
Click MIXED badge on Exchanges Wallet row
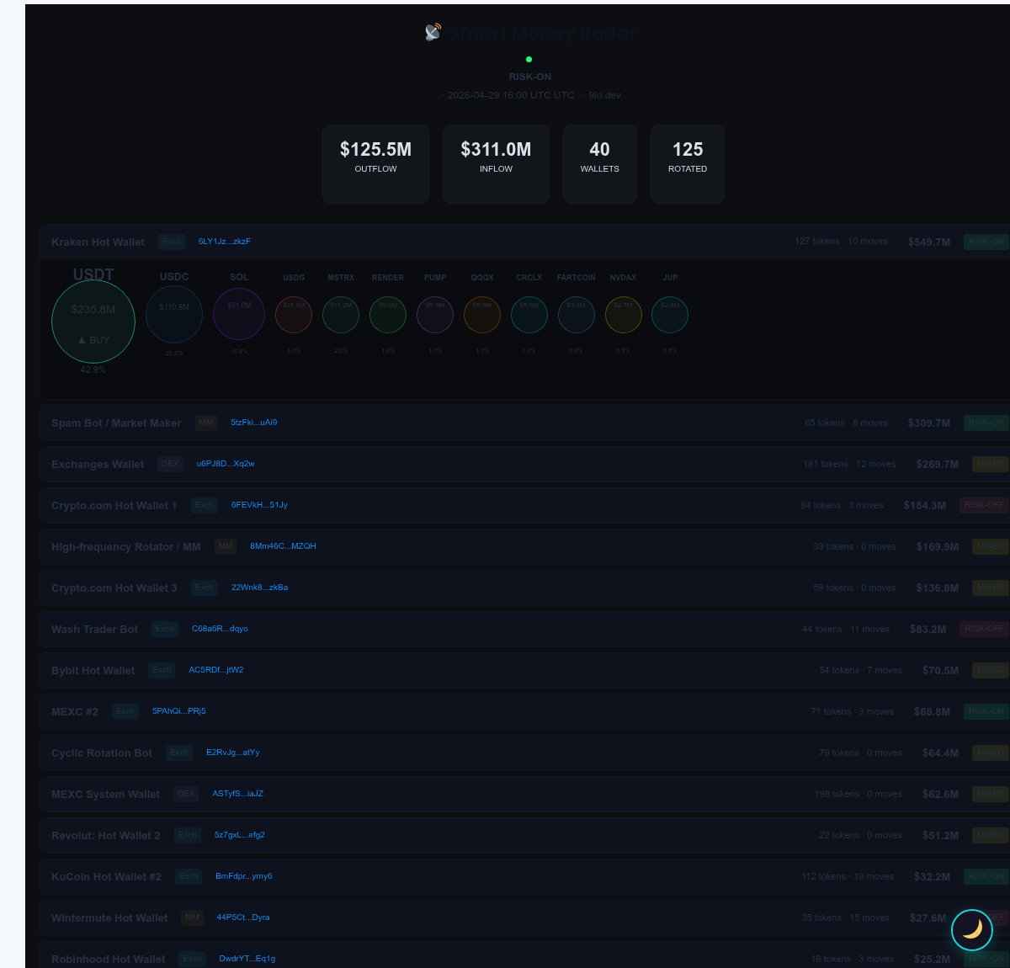991,464
